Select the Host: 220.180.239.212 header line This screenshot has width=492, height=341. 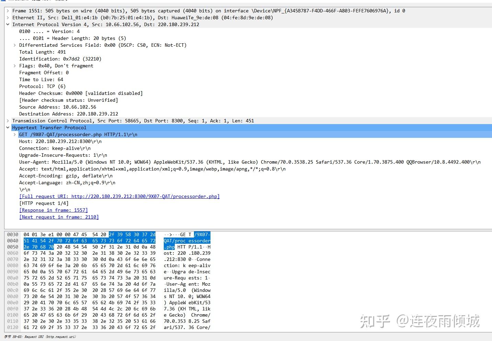(60, 141)
